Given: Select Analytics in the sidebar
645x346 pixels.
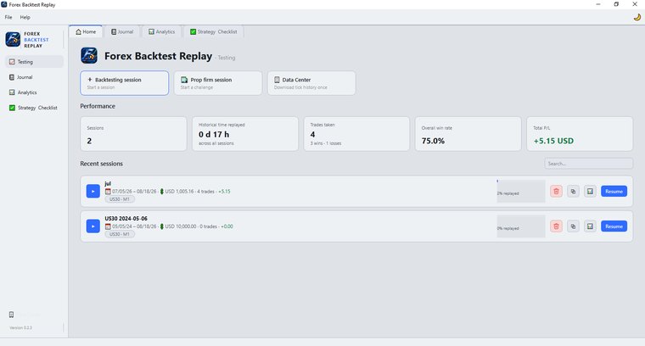Looking at the screenshot, I should 35,92.
